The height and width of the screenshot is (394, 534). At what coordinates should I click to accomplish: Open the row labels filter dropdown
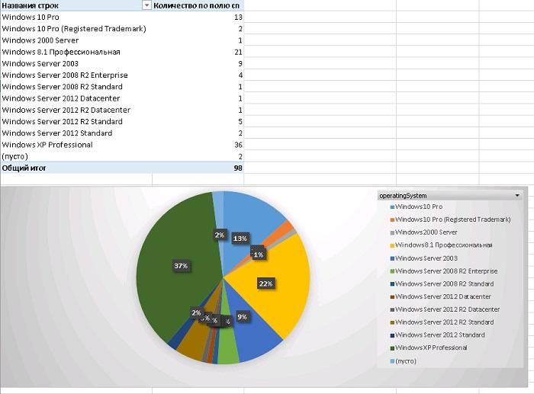pos(146,5)
